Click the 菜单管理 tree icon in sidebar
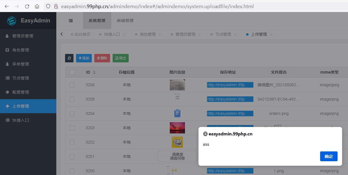Image resolution: width=348 pixels, height=175 pixels. click(x=8, y=64)
